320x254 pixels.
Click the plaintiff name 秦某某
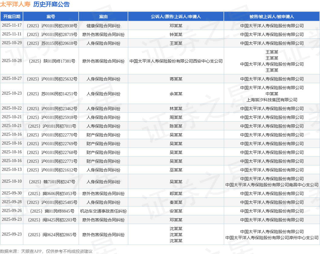point(176,202)
